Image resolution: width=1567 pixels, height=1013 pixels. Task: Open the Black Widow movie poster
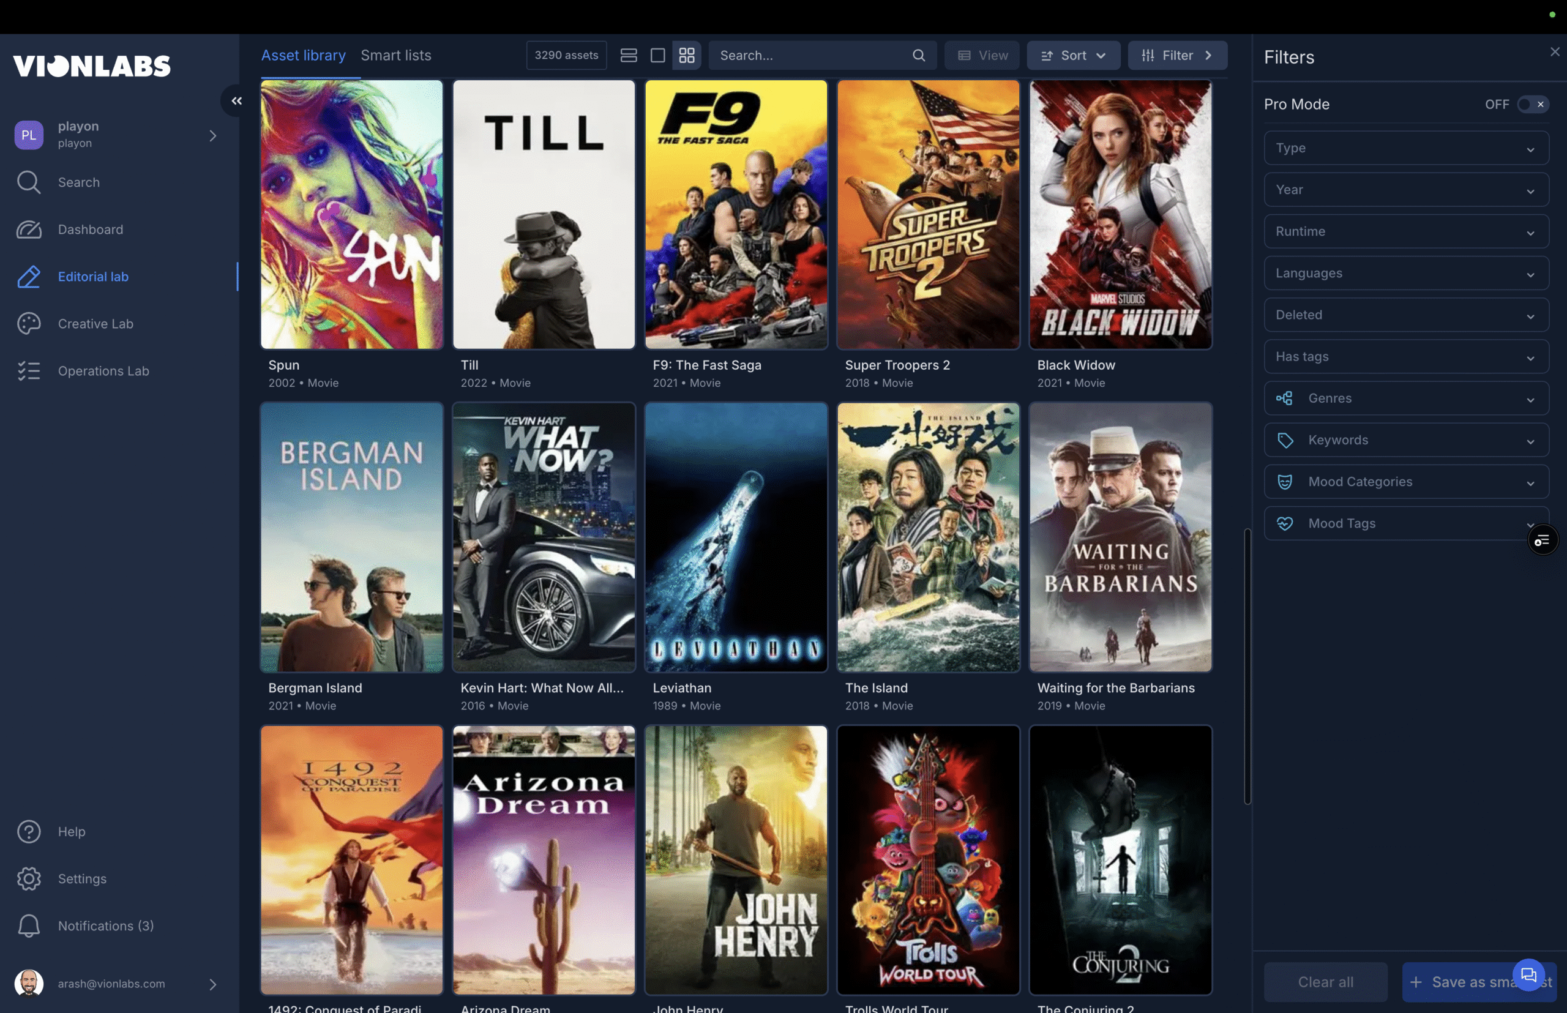click(1120, 214)
